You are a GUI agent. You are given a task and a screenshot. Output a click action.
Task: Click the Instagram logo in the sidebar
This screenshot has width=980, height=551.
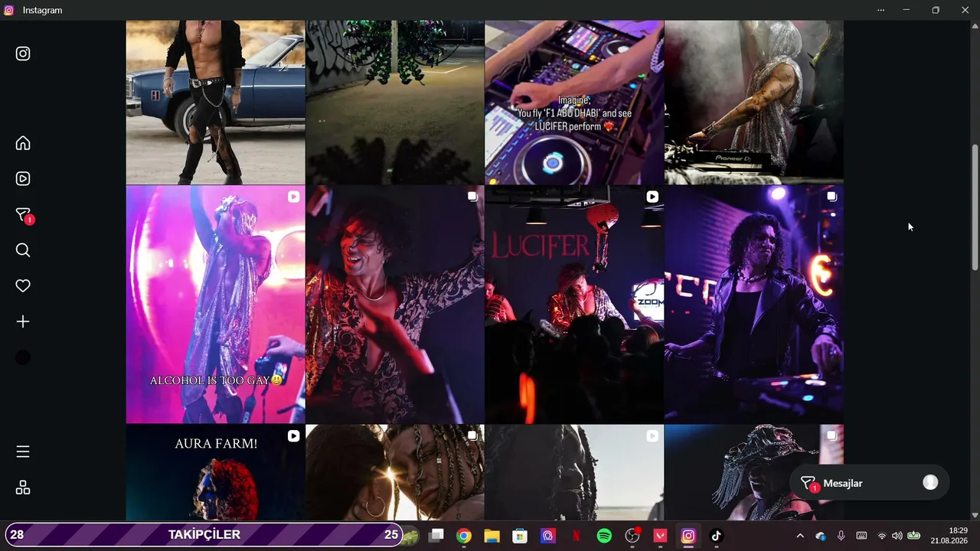(23, 54)
